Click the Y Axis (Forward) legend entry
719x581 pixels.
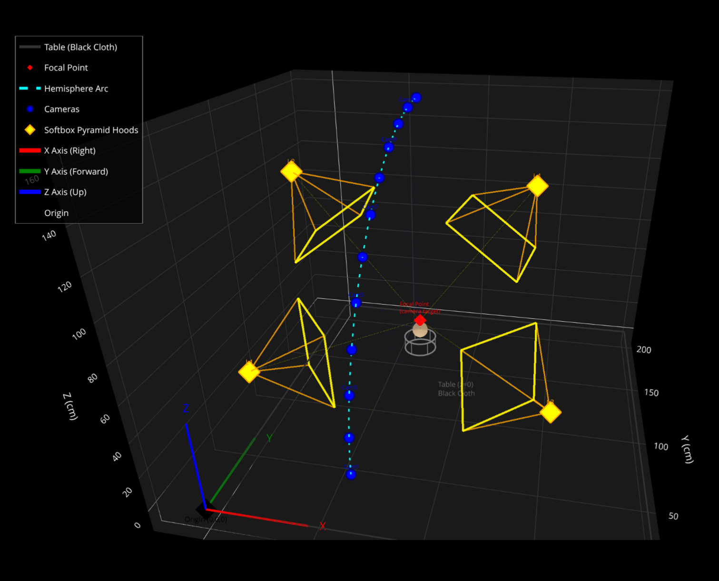click(x=79, y=171)
